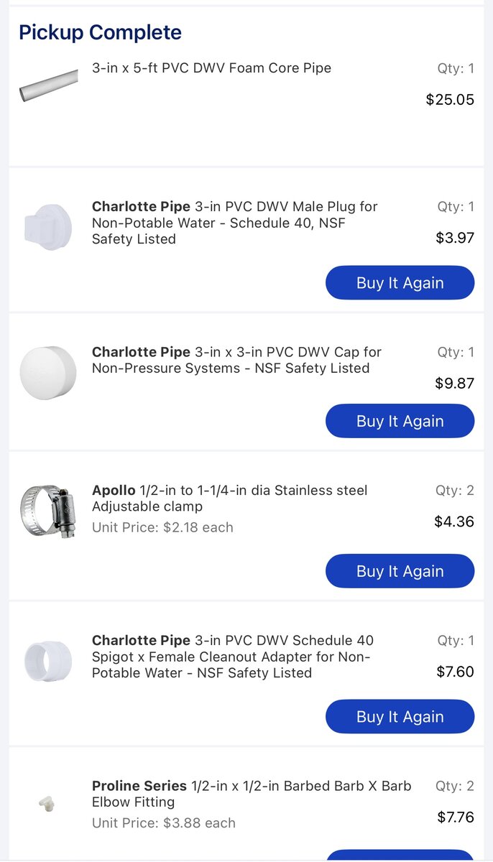Open Apollo Stainless steel Adjustable clamp title

(230, 499)
